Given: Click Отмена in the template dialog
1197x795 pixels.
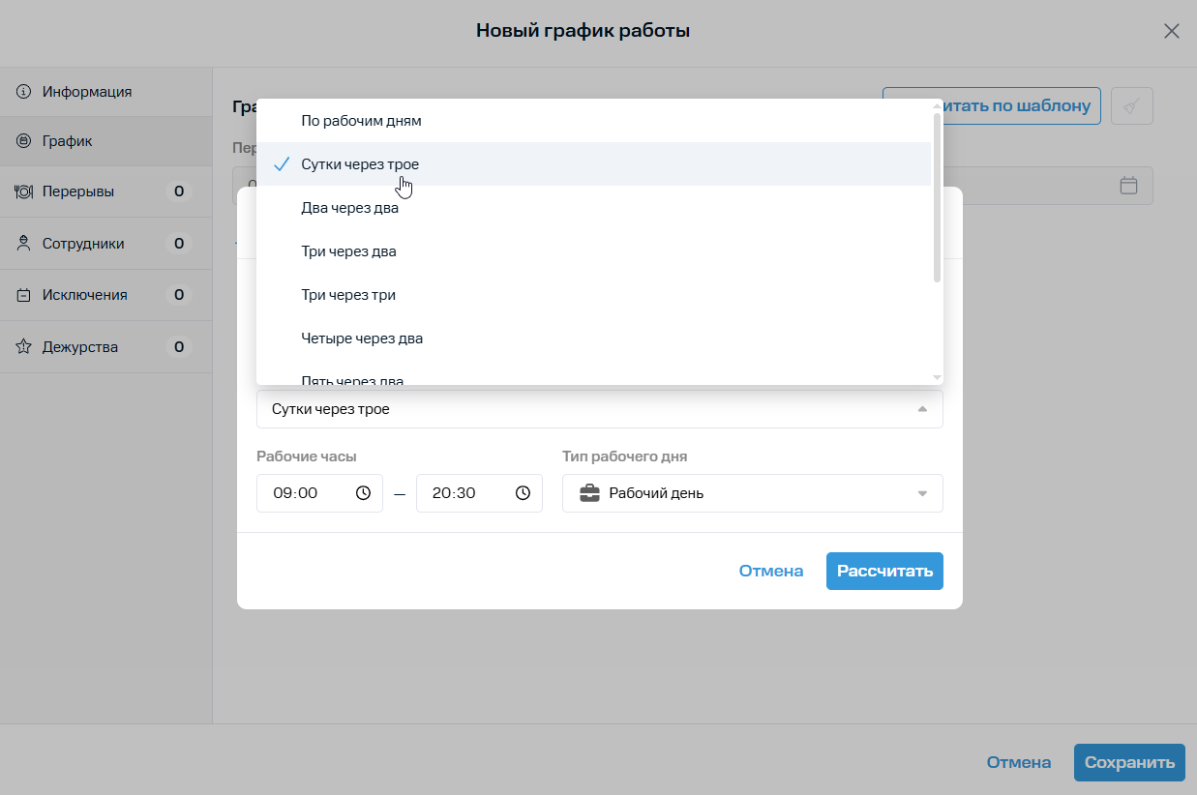Looking at the screenshot, I should click(x=771, y=571).
